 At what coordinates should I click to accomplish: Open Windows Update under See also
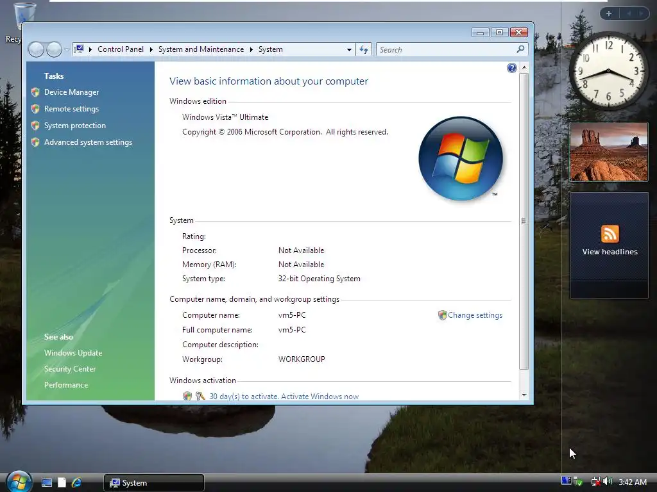point(73,353)
